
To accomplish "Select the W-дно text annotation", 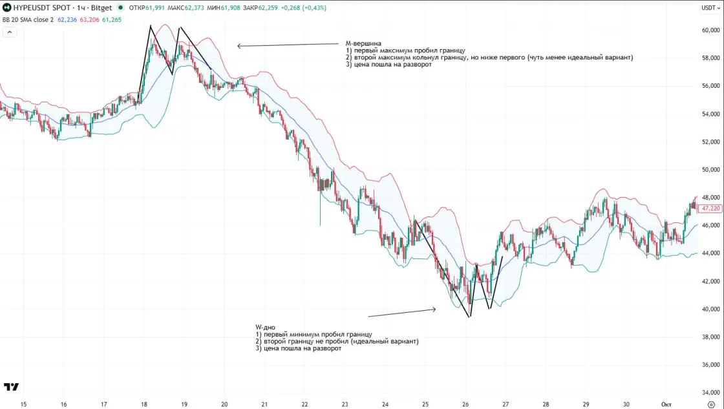I will pyautogui.click(x=337, y=338).
